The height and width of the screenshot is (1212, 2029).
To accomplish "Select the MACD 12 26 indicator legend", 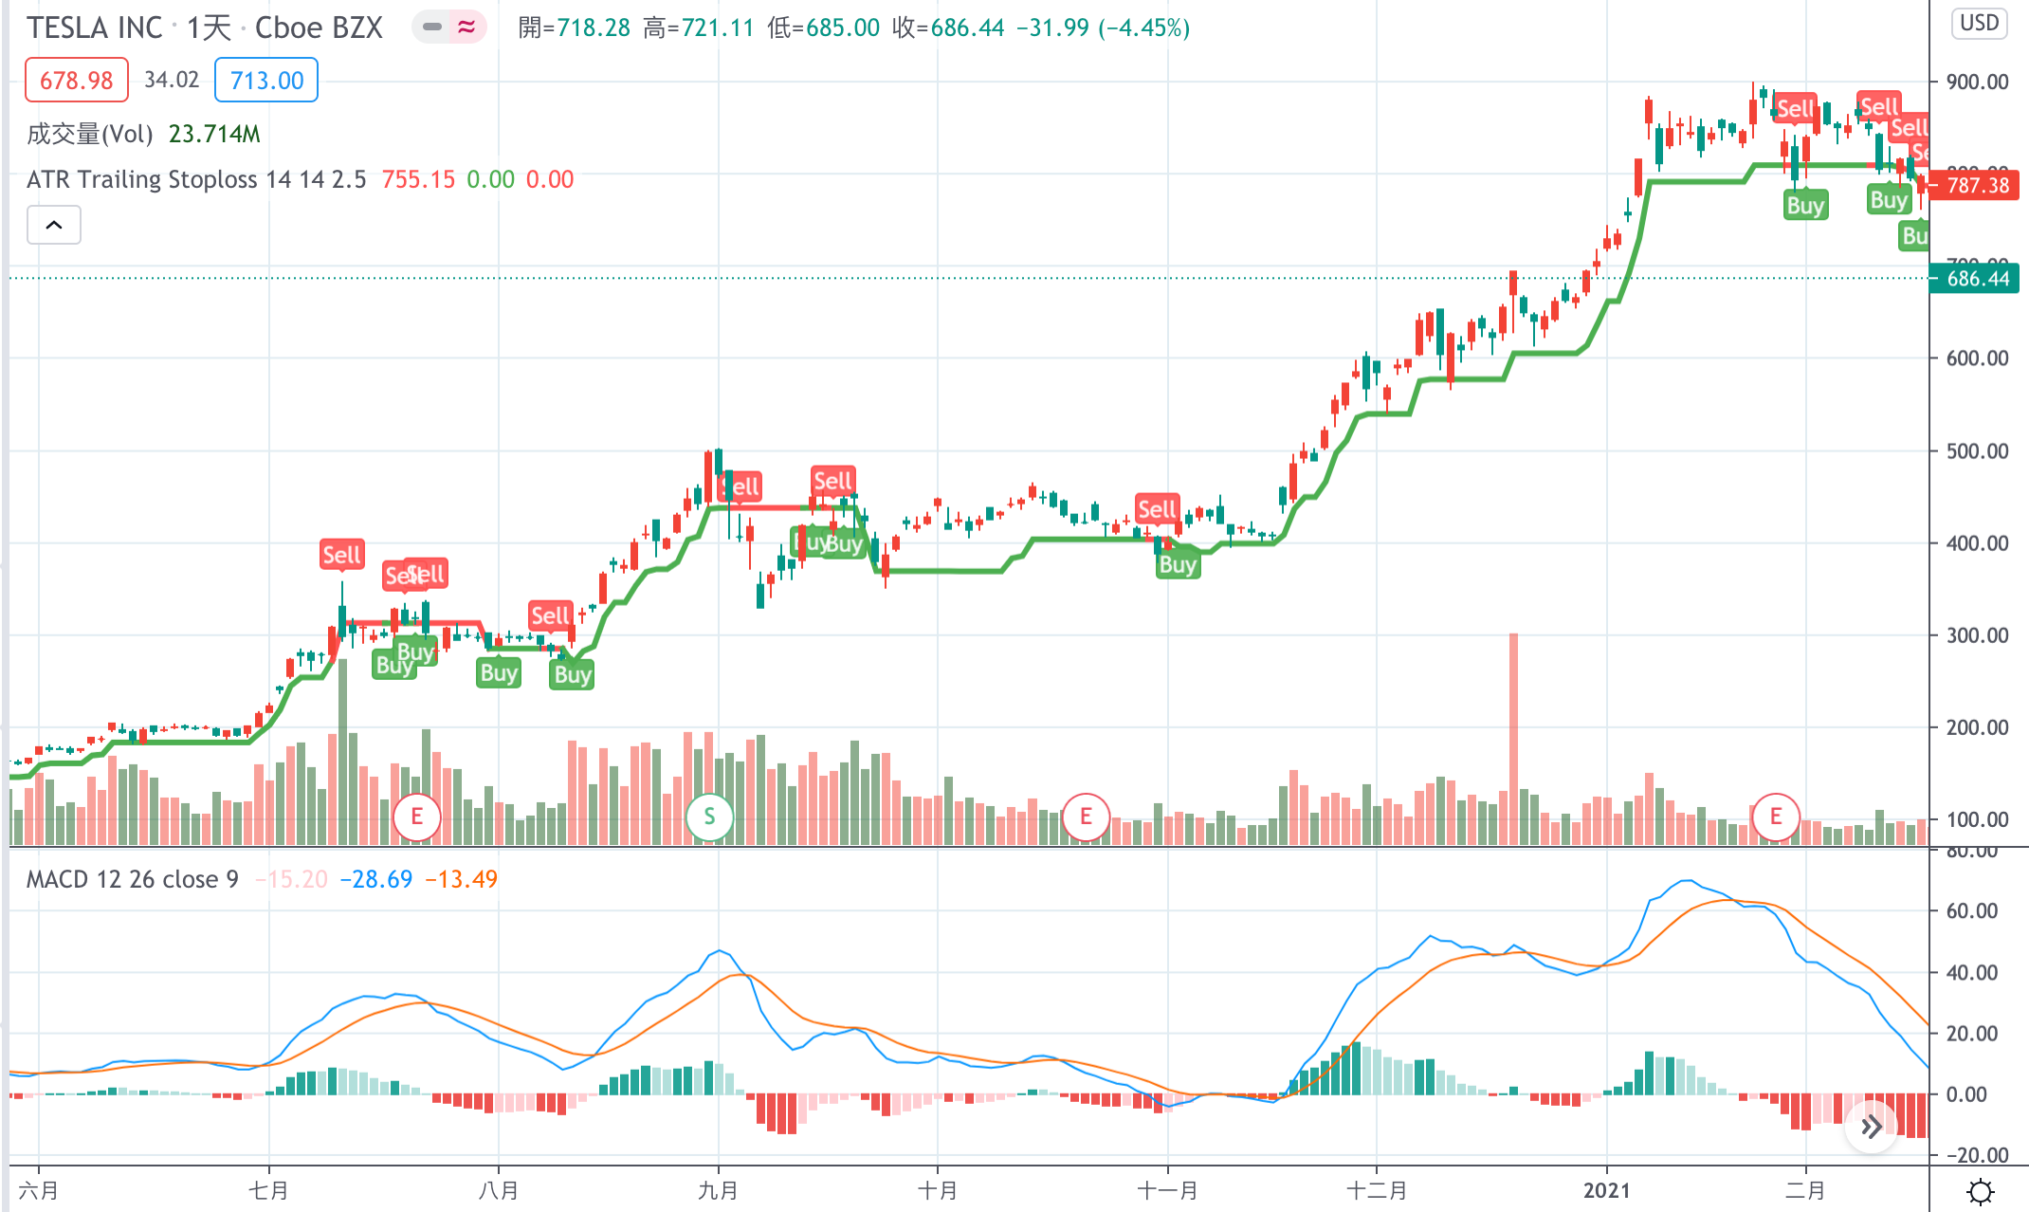I will coord(132,879).
